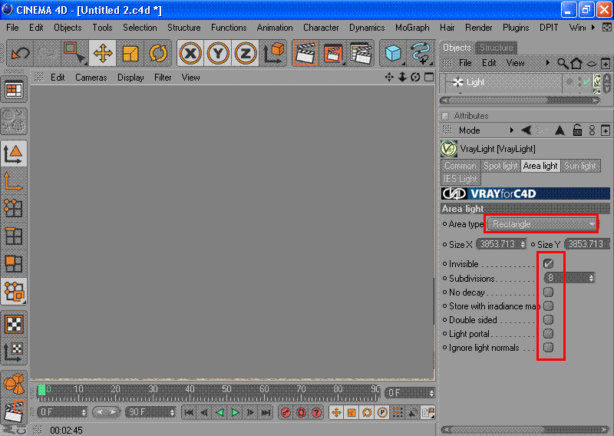Switch to the Structure tab
This screenshot has height=436, width=614.
tap(496, 48)
